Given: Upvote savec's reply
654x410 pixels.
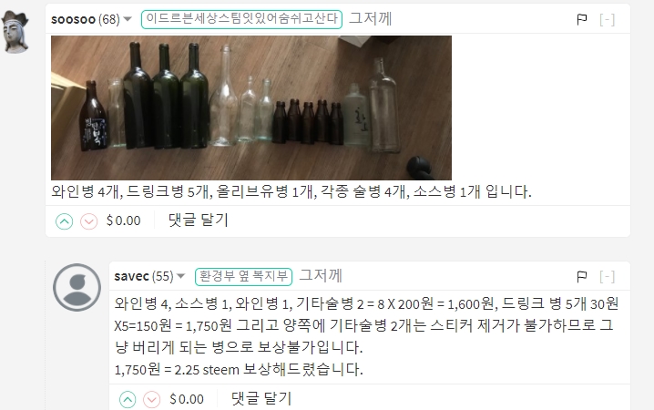Looking at the screenshot, I should (128, 400).
